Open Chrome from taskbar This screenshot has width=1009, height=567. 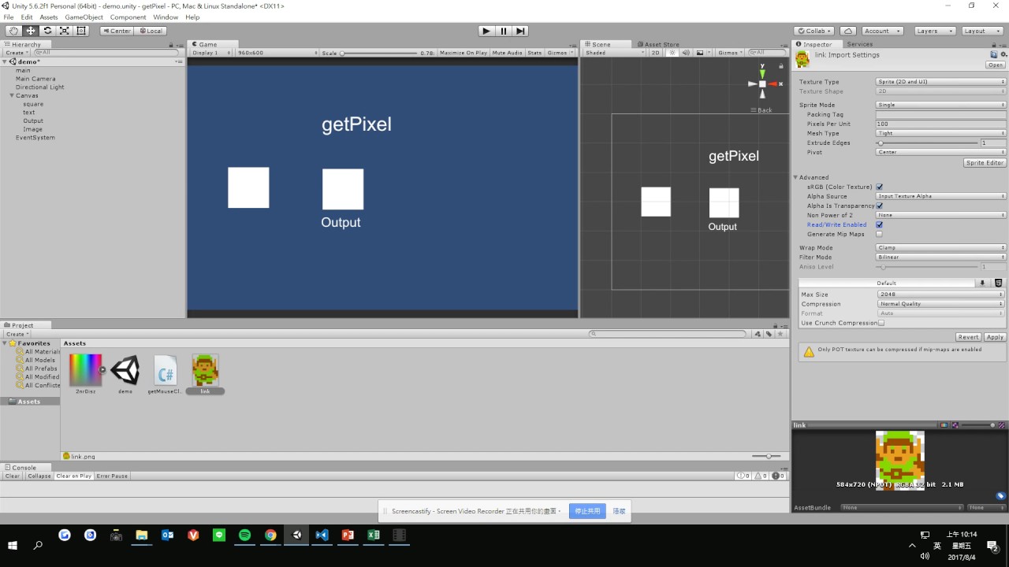coord(270,535)
